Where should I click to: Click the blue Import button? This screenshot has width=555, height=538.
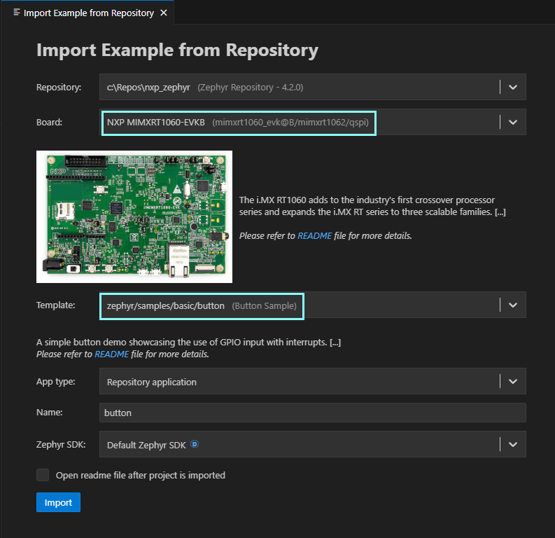coord(58,502)
